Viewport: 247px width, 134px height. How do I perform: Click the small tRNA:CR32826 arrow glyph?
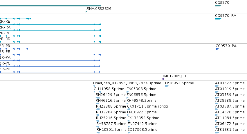pyautogui.click(x=86, y=12)
